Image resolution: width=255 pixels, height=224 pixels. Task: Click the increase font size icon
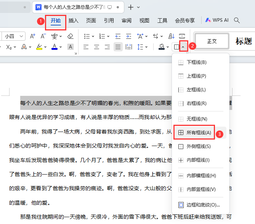tap(32, 36)
